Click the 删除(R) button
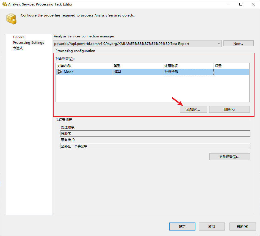260x236 pixels. [x=229, y=109]
